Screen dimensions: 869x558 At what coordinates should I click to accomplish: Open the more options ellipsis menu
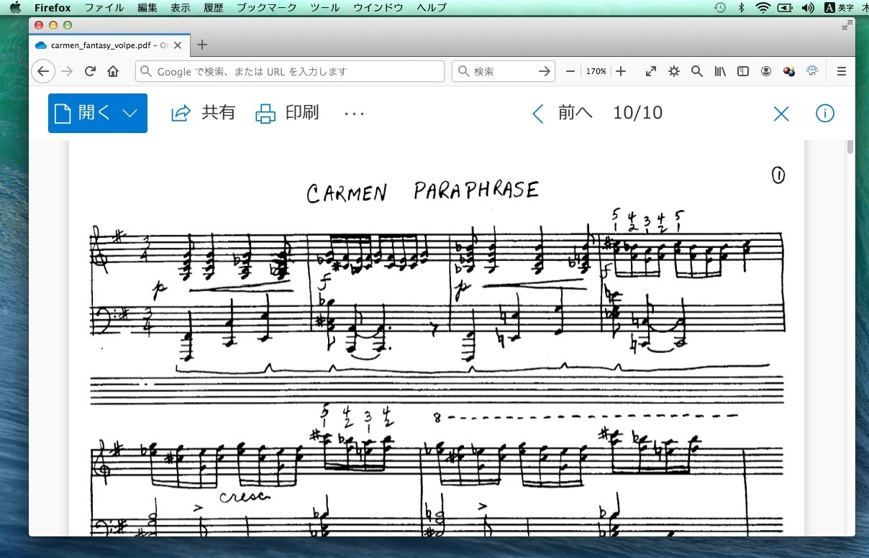355,114
